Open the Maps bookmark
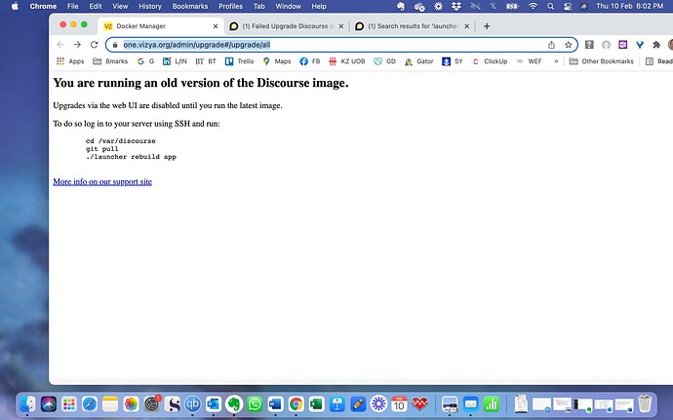This screenshot has height=420, width=673. [x=277, y=61]
